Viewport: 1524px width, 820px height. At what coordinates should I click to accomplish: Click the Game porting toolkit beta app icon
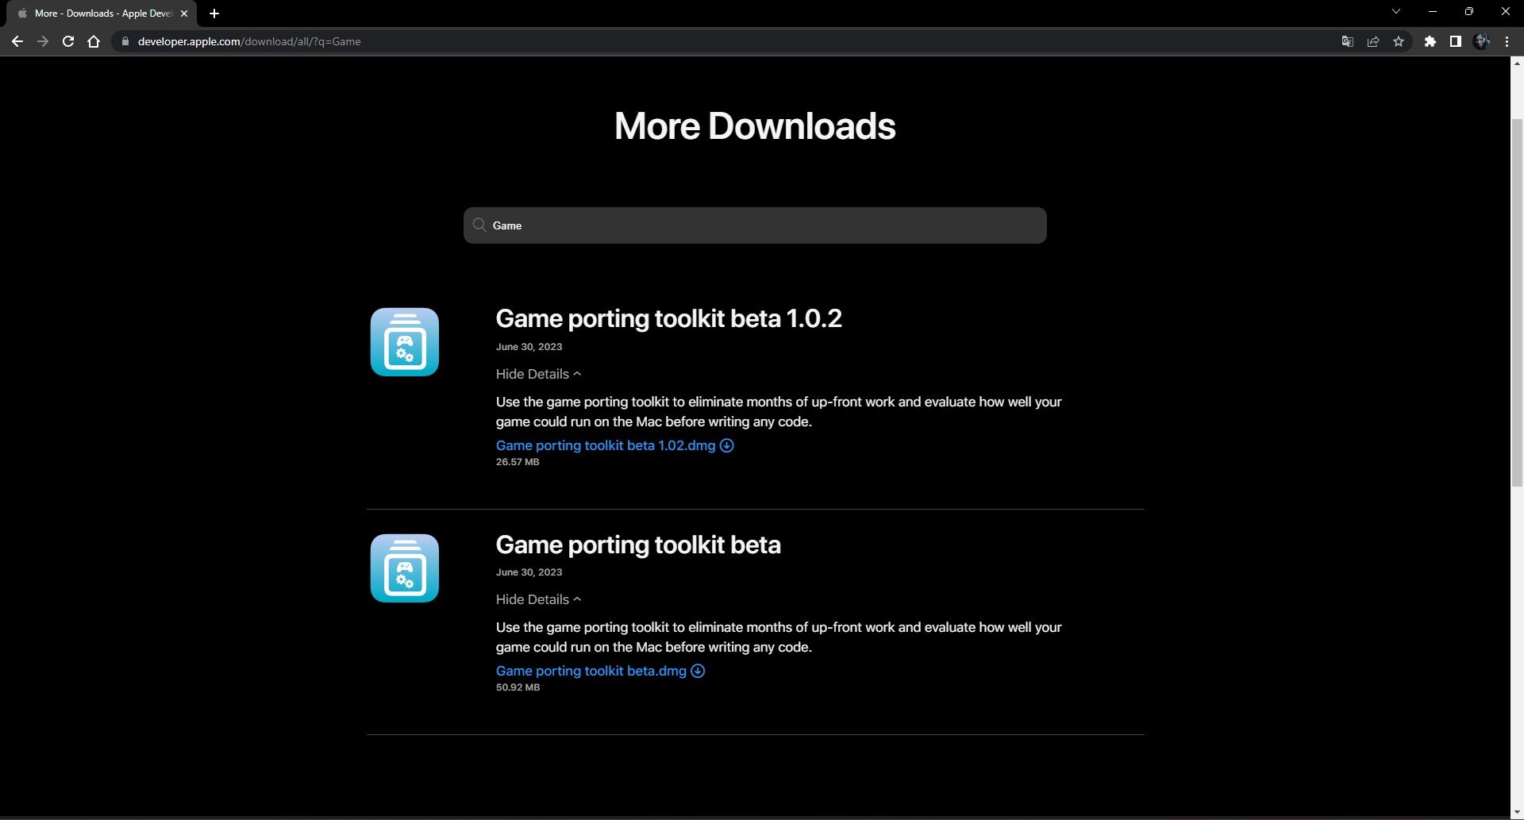[x=403, y=568]
